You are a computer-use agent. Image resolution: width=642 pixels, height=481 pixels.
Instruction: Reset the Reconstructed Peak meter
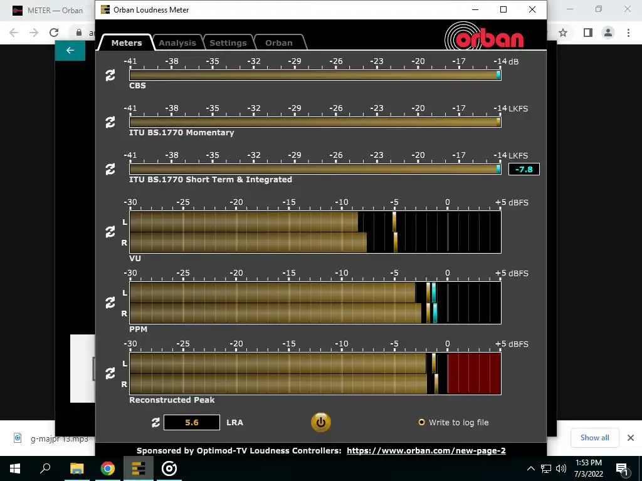[110, 373]
